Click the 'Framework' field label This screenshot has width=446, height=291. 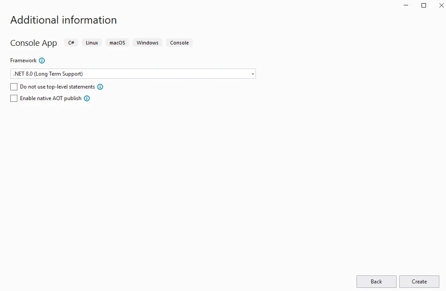23,61
